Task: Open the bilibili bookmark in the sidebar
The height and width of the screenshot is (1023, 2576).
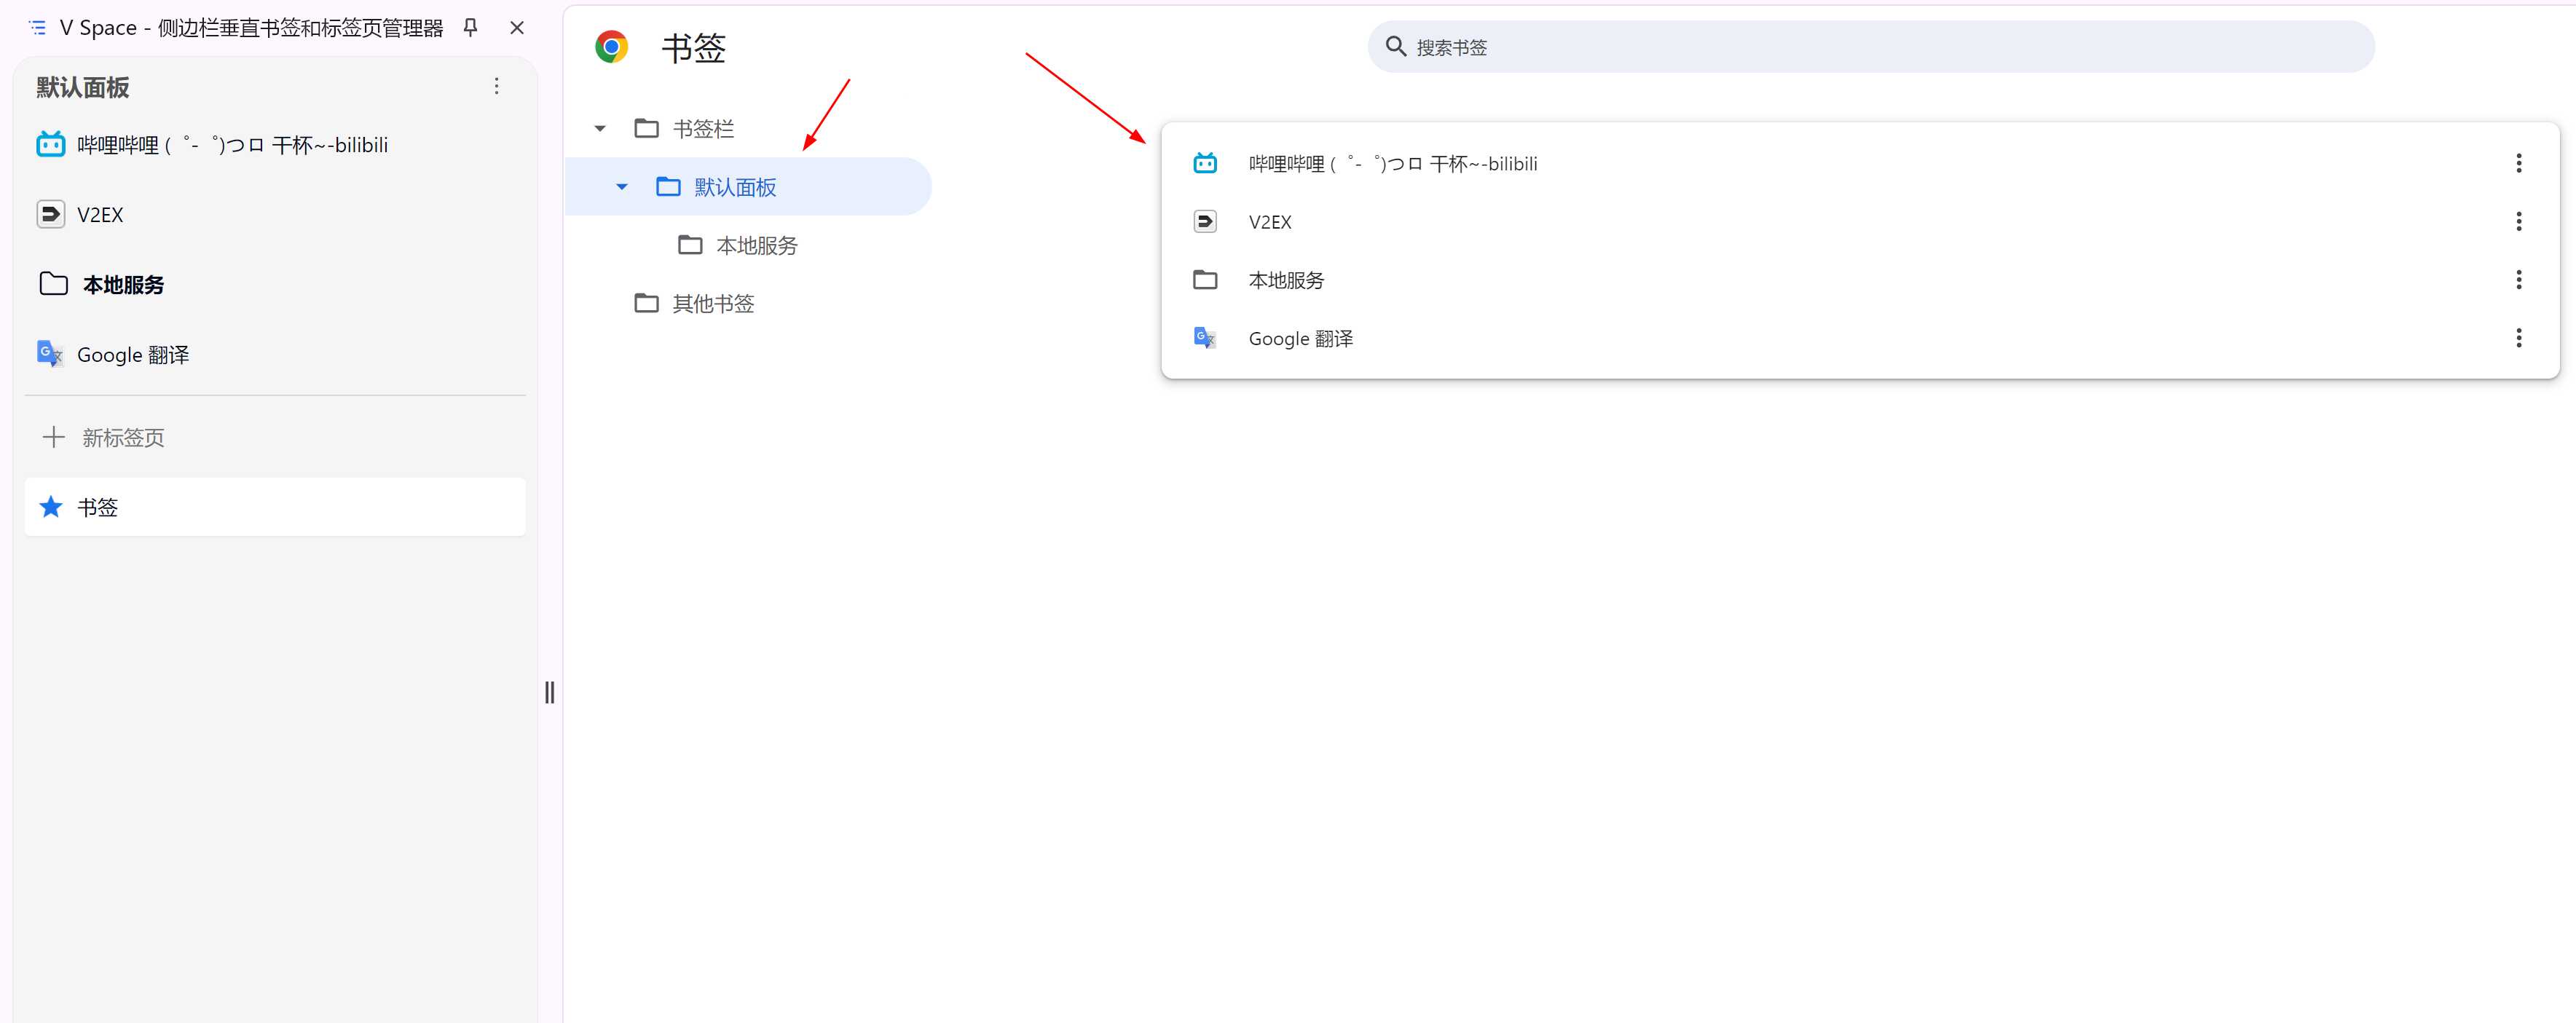Action: click(232, 145)
